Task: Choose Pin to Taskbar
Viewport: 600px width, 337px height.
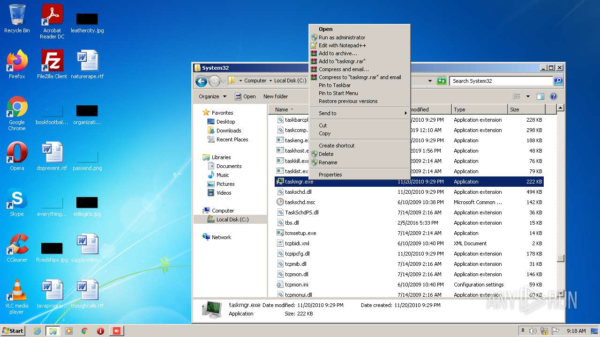Action: [x=360, y=85]
